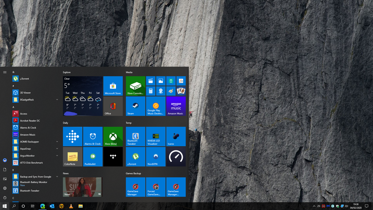The height and width of the screenshot is (210, 373).
Task: Open the Xbox (Beta) tile
Action: pyautogui.click(x=113, y=136)
